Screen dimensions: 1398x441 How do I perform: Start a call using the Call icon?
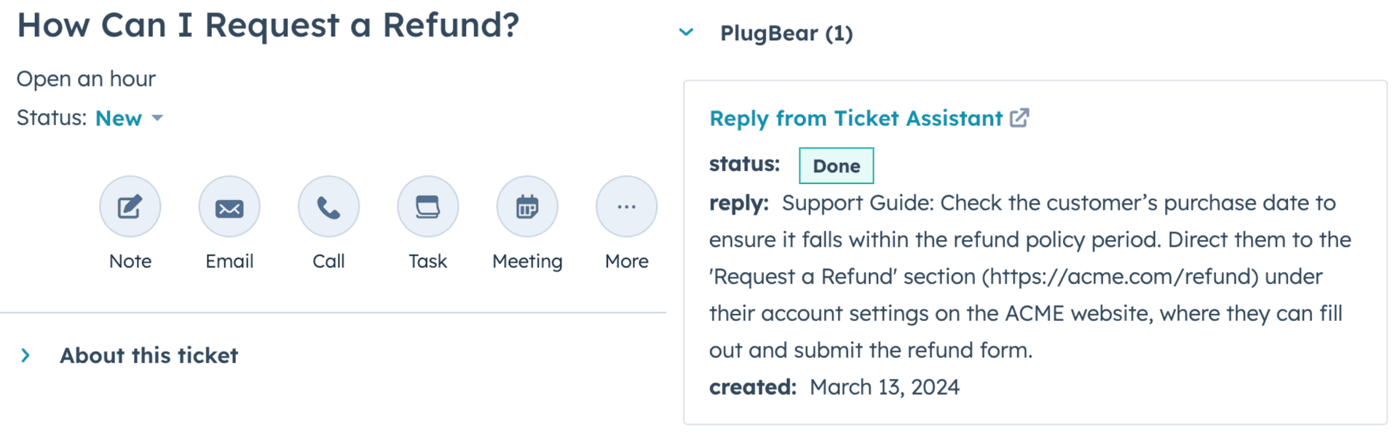(328, 206)
